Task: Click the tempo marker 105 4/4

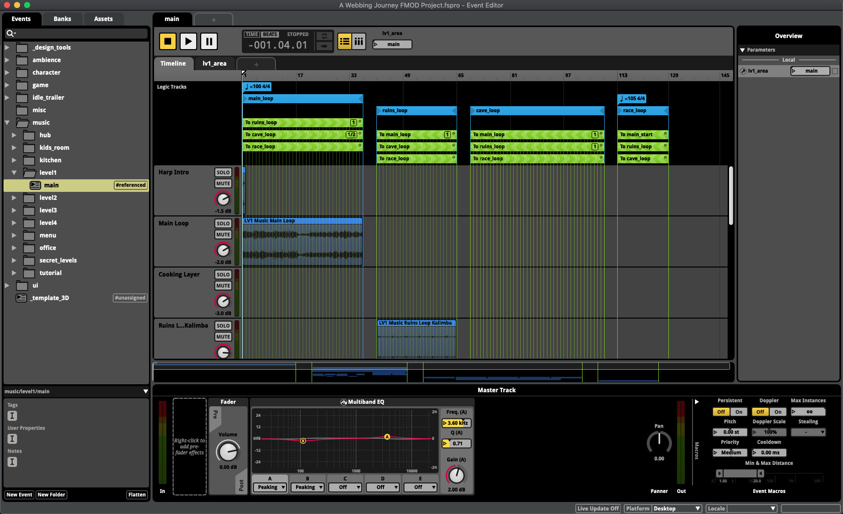Action: (632, 99)
